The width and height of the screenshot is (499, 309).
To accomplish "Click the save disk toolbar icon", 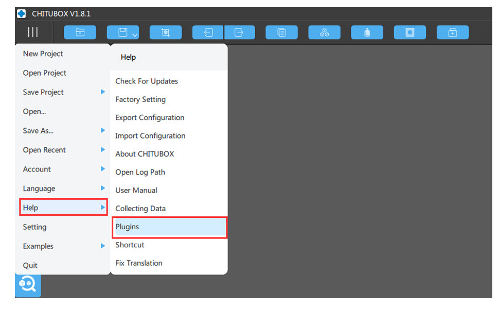I will [123, 32].
